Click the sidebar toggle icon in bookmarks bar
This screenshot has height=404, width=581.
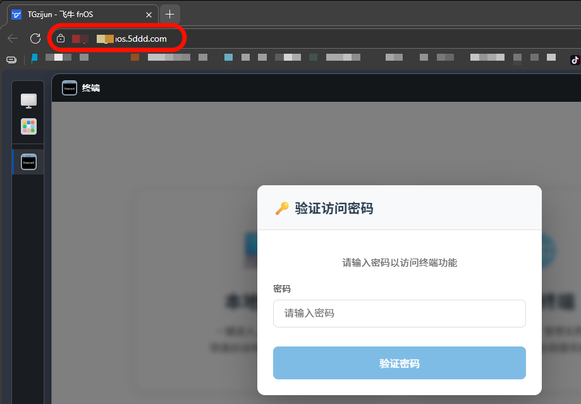11,59
